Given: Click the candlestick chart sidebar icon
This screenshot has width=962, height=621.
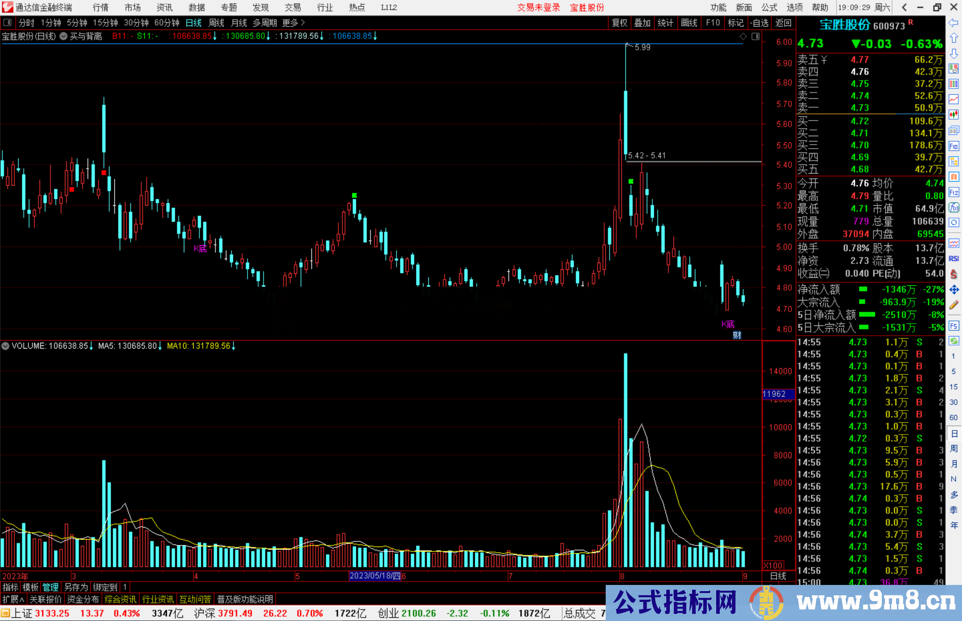Looking at the screenshot, I should pos(954,115).
